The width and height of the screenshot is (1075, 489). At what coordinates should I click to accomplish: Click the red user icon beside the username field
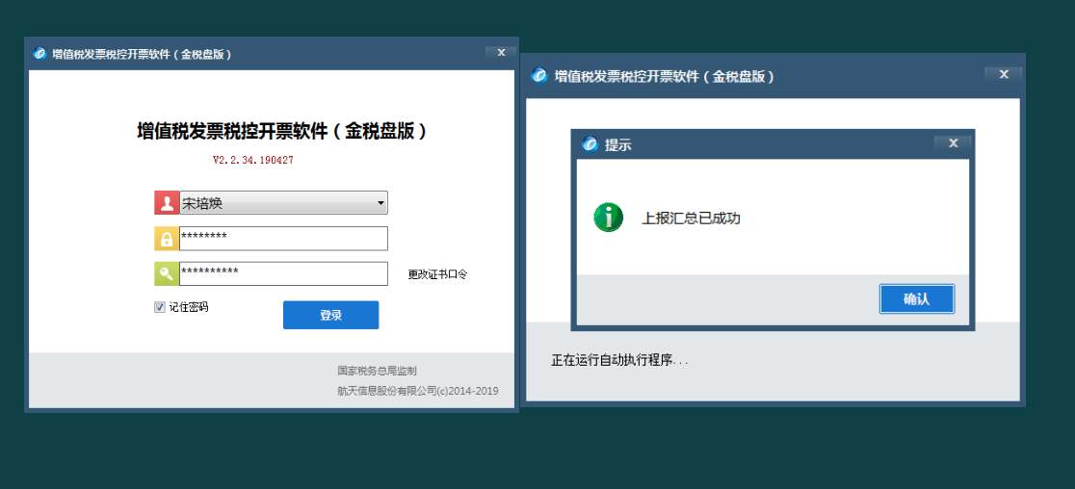[167, 203]
